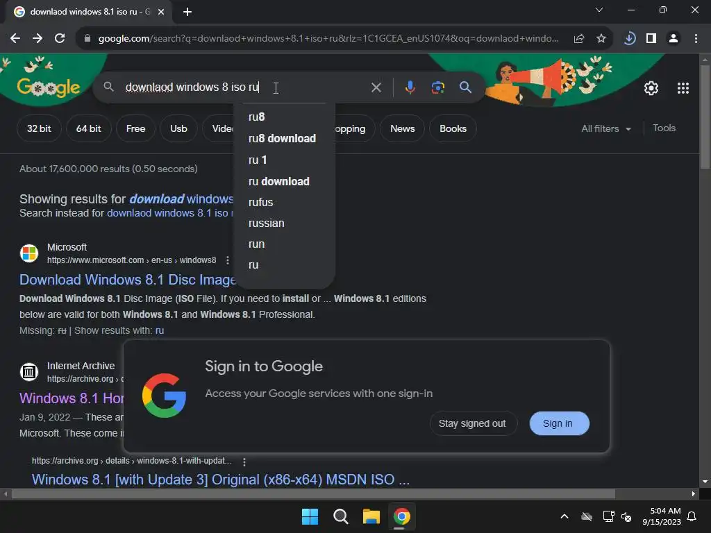Search by image with Google Lens
The height and width of the screenshot is (533, 711).
(437, 87)
